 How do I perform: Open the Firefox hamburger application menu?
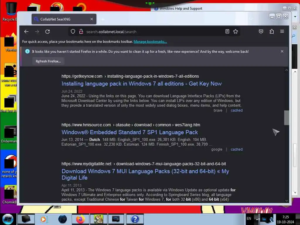[282, 31]
